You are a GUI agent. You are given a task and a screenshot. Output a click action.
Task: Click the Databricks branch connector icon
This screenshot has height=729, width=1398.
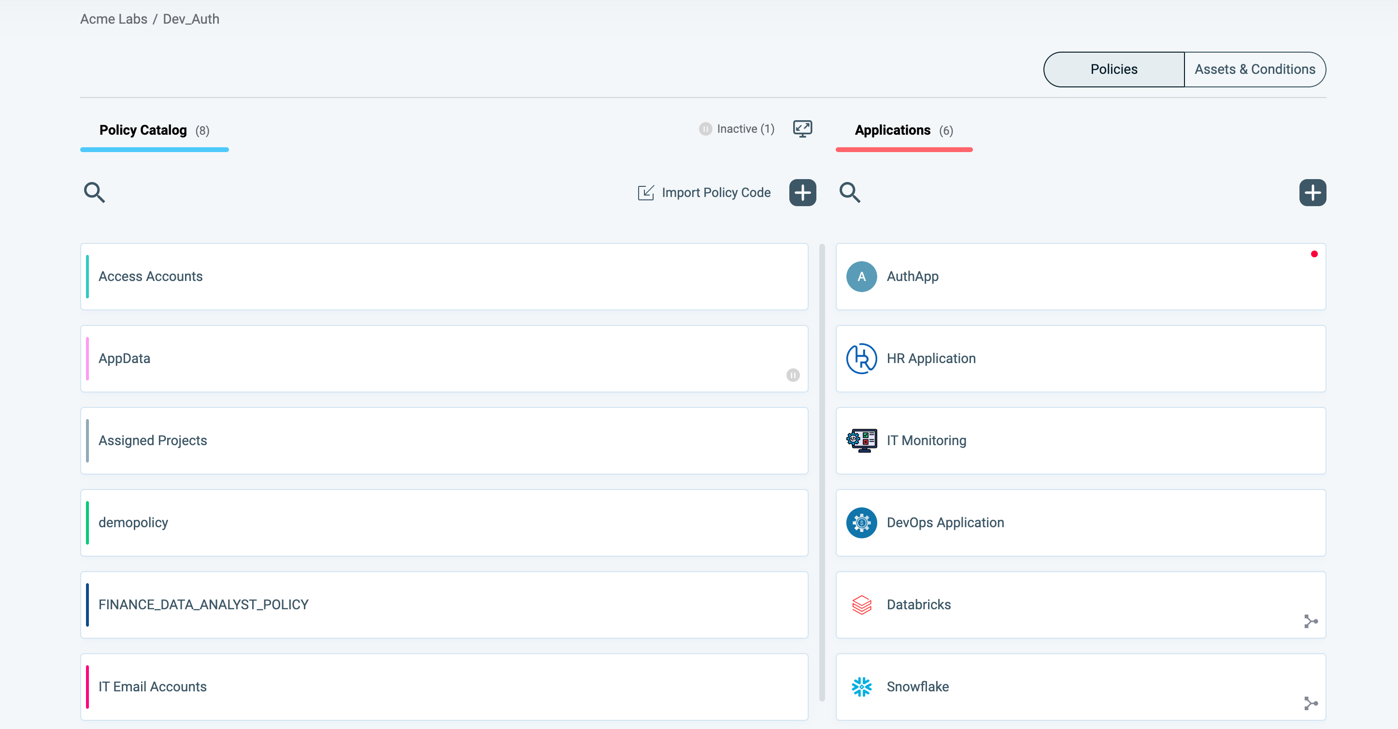pos(1311,622)
